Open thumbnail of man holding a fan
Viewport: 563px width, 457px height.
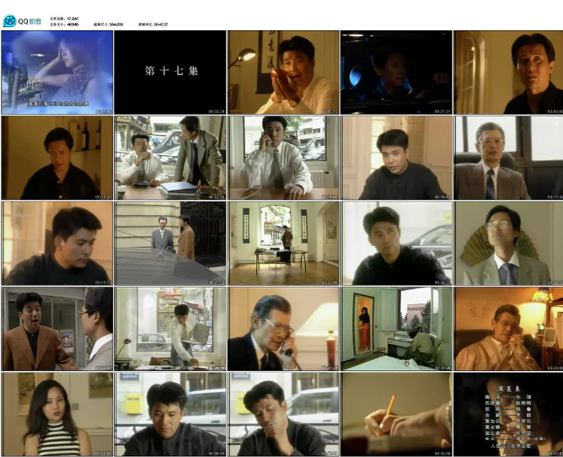509,244
